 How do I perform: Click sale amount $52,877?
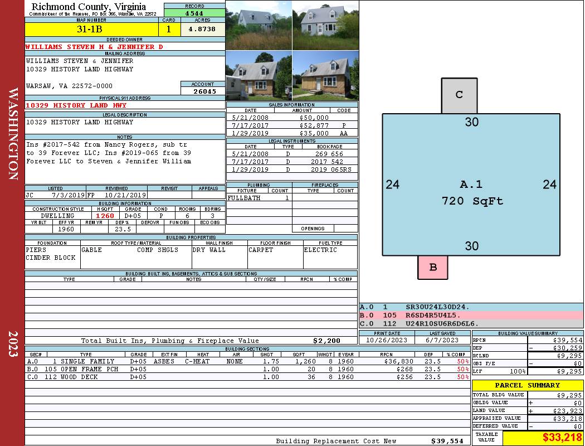click(x=314, y=125)
